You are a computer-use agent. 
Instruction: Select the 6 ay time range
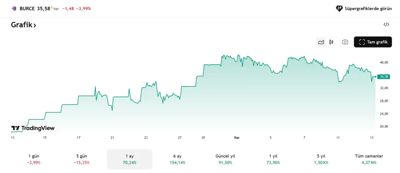click(x=177, y=159)
